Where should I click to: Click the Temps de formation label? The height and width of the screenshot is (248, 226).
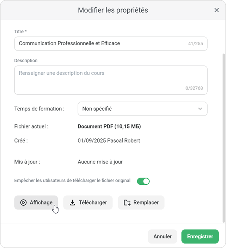pos(39,109)
